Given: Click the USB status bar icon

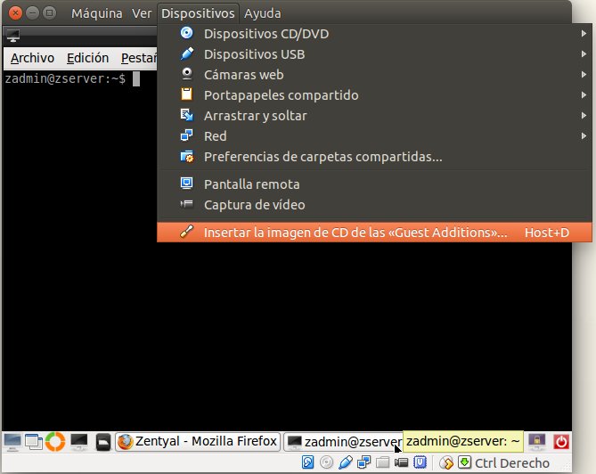Looking at the screenshot, I should click(345, 462).
